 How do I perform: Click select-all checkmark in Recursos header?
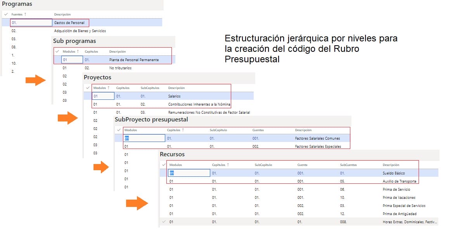[x=163, y=165]
